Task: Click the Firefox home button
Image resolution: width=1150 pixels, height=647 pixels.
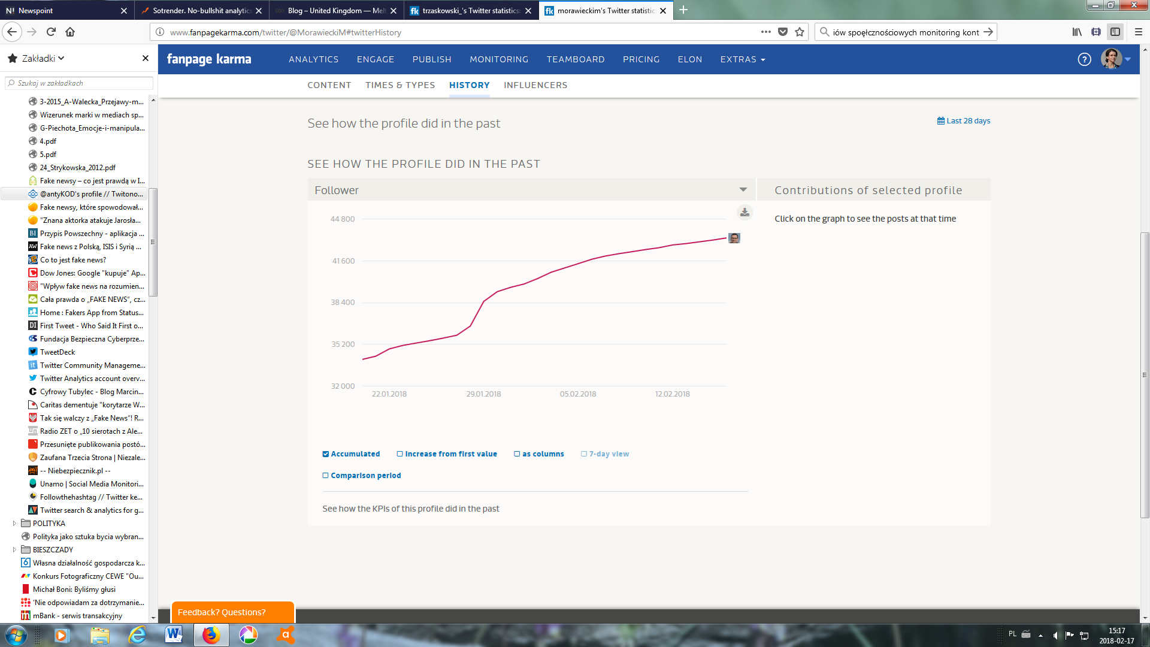Action: (70, 32)
